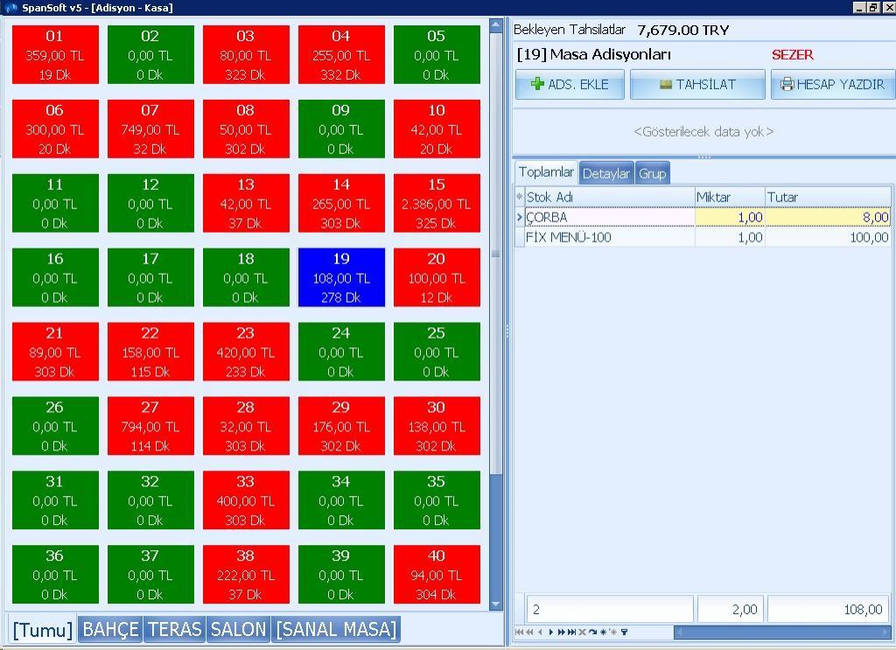Open table 38 with 222,00 TL
Screen dimensions: 896x650
[x=246, y=575]
